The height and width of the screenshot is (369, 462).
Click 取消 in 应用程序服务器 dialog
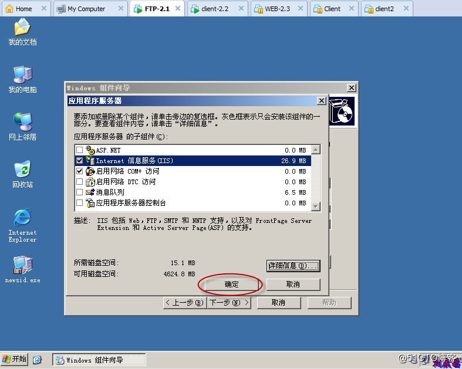tap(293, 285)
